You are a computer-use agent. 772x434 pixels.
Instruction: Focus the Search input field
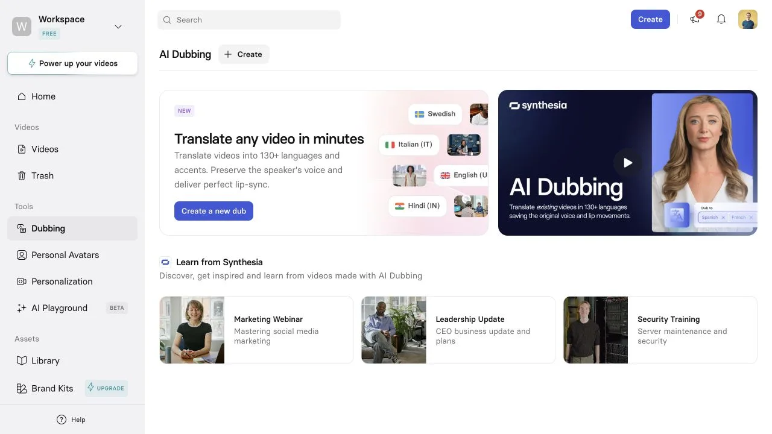pos(249,20)
